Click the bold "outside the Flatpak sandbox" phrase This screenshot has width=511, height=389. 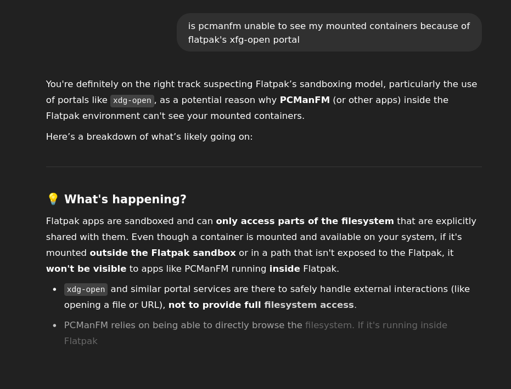click(162, 253)
